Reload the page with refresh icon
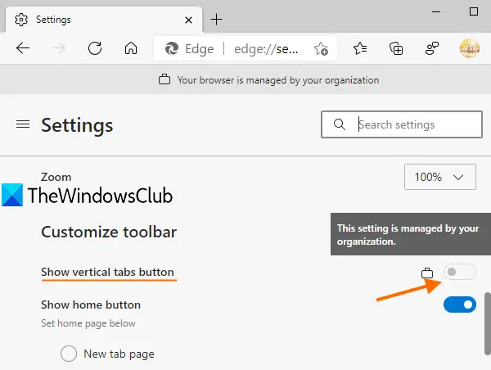 (x=95, y=48)
